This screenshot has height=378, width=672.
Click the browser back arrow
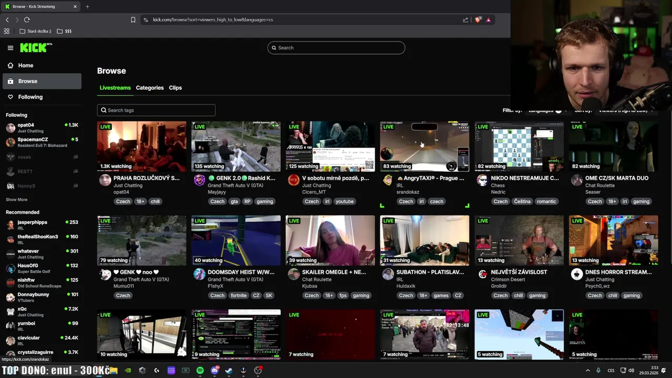pos(7,20)
